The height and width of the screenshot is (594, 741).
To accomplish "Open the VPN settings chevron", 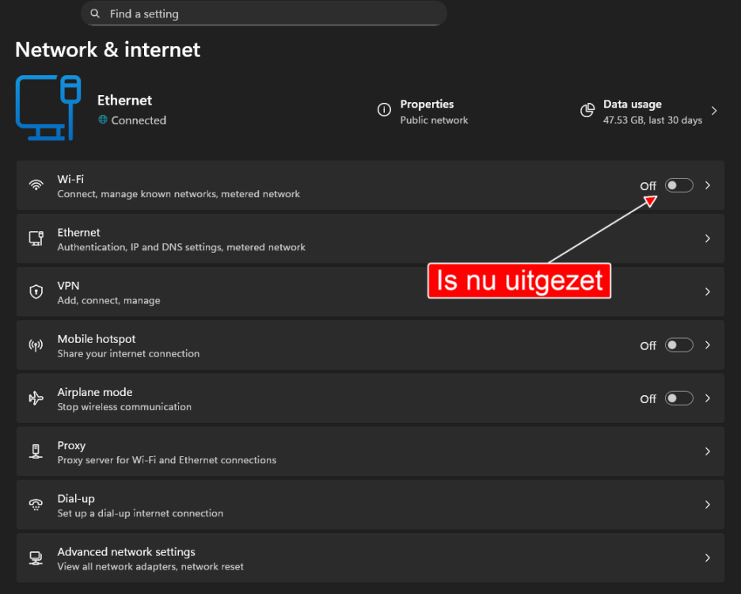I will (x=707, y=291).
